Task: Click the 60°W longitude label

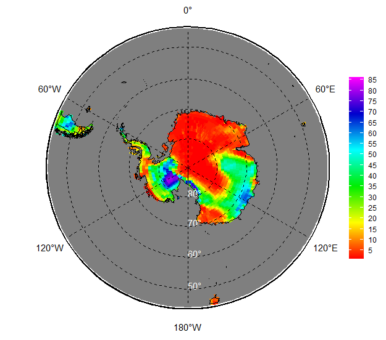Action: 49,89
